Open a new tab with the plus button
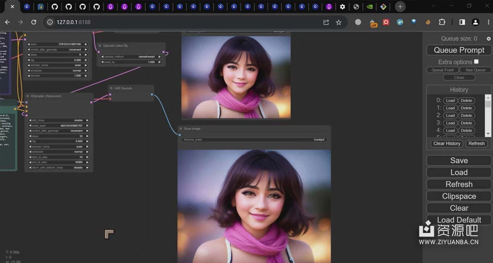This screenshot has width=493, height=263. 400,6
